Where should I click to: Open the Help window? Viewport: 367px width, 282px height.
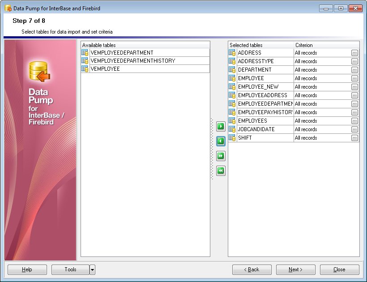pyautogui.click(x=27, y=269)
